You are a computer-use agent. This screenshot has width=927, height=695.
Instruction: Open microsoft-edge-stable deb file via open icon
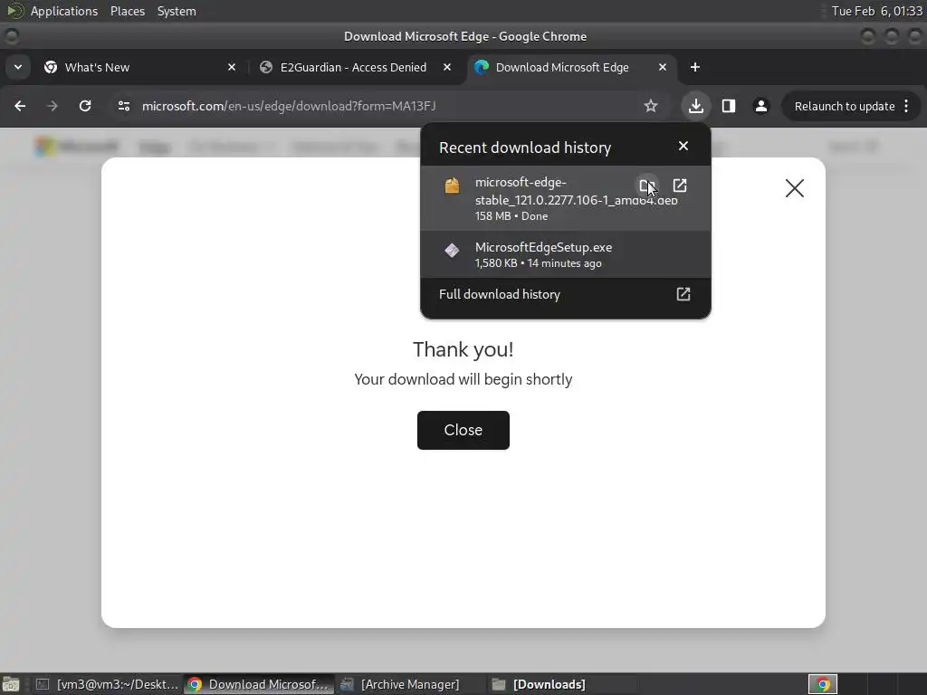pyautogui.click(x=680, y=186)
